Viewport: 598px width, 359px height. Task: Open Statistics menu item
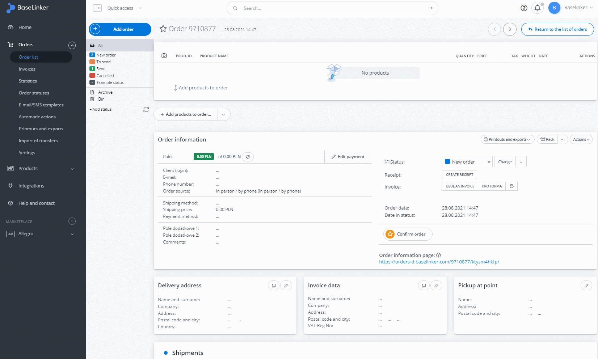point(28,81)
